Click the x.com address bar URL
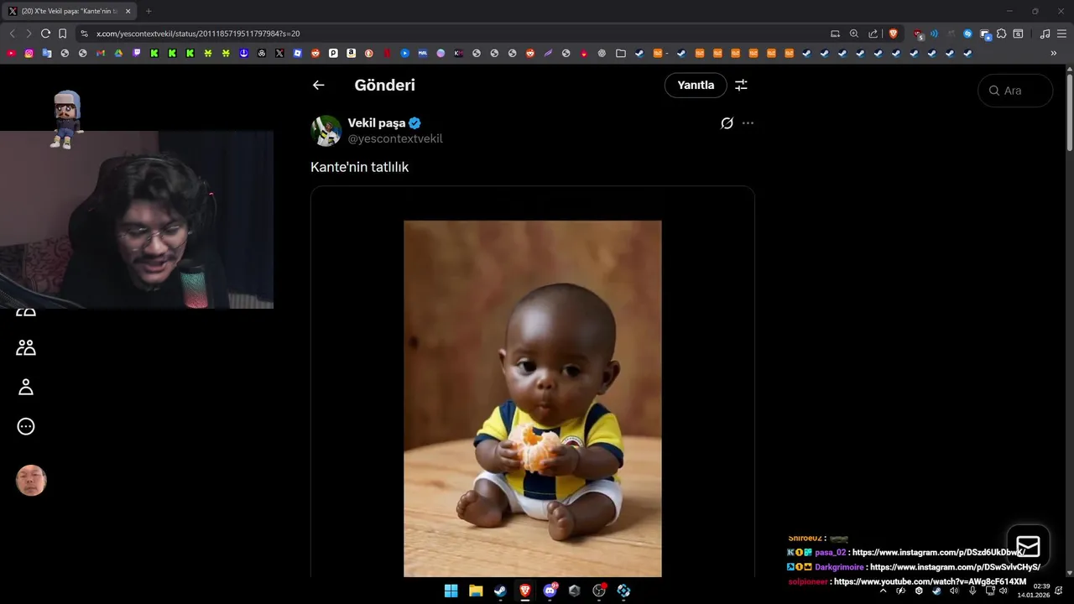Screen dimensions: 1074x604 [198, 34]
